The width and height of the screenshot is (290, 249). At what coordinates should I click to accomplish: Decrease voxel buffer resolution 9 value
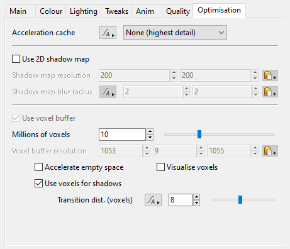[201, 154]
